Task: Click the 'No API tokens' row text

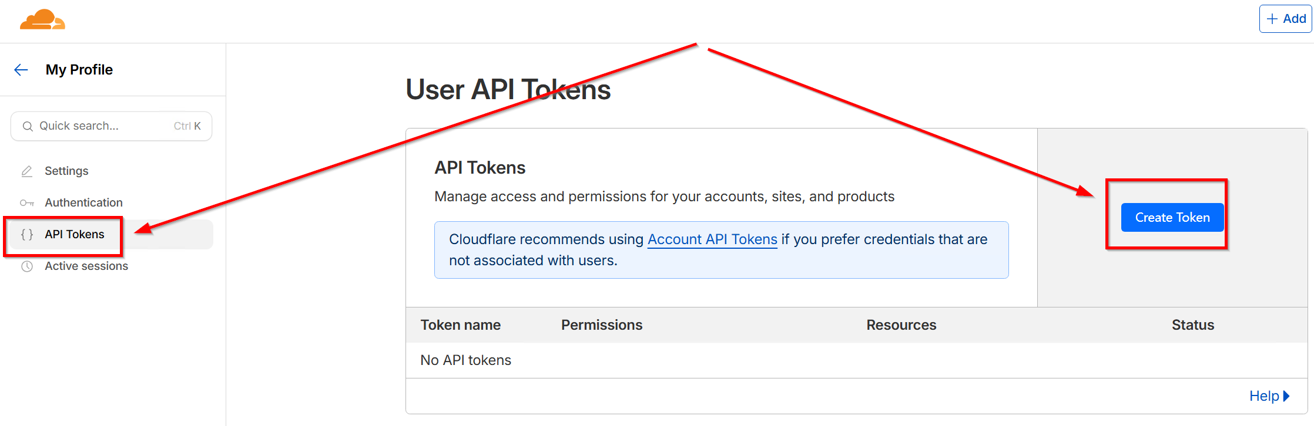Action: coord(466,360)
